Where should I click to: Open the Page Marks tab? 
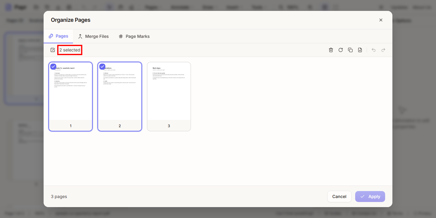[134, 36]
